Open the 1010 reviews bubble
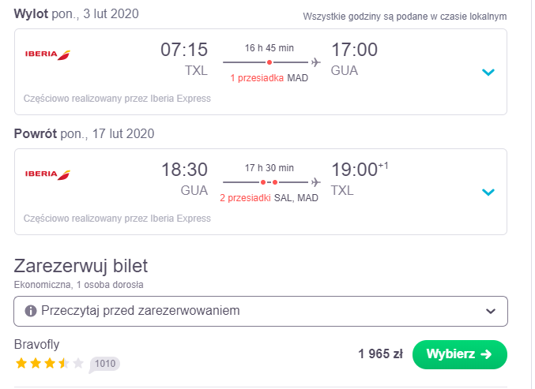535x389 pixels. coord(105,364)
